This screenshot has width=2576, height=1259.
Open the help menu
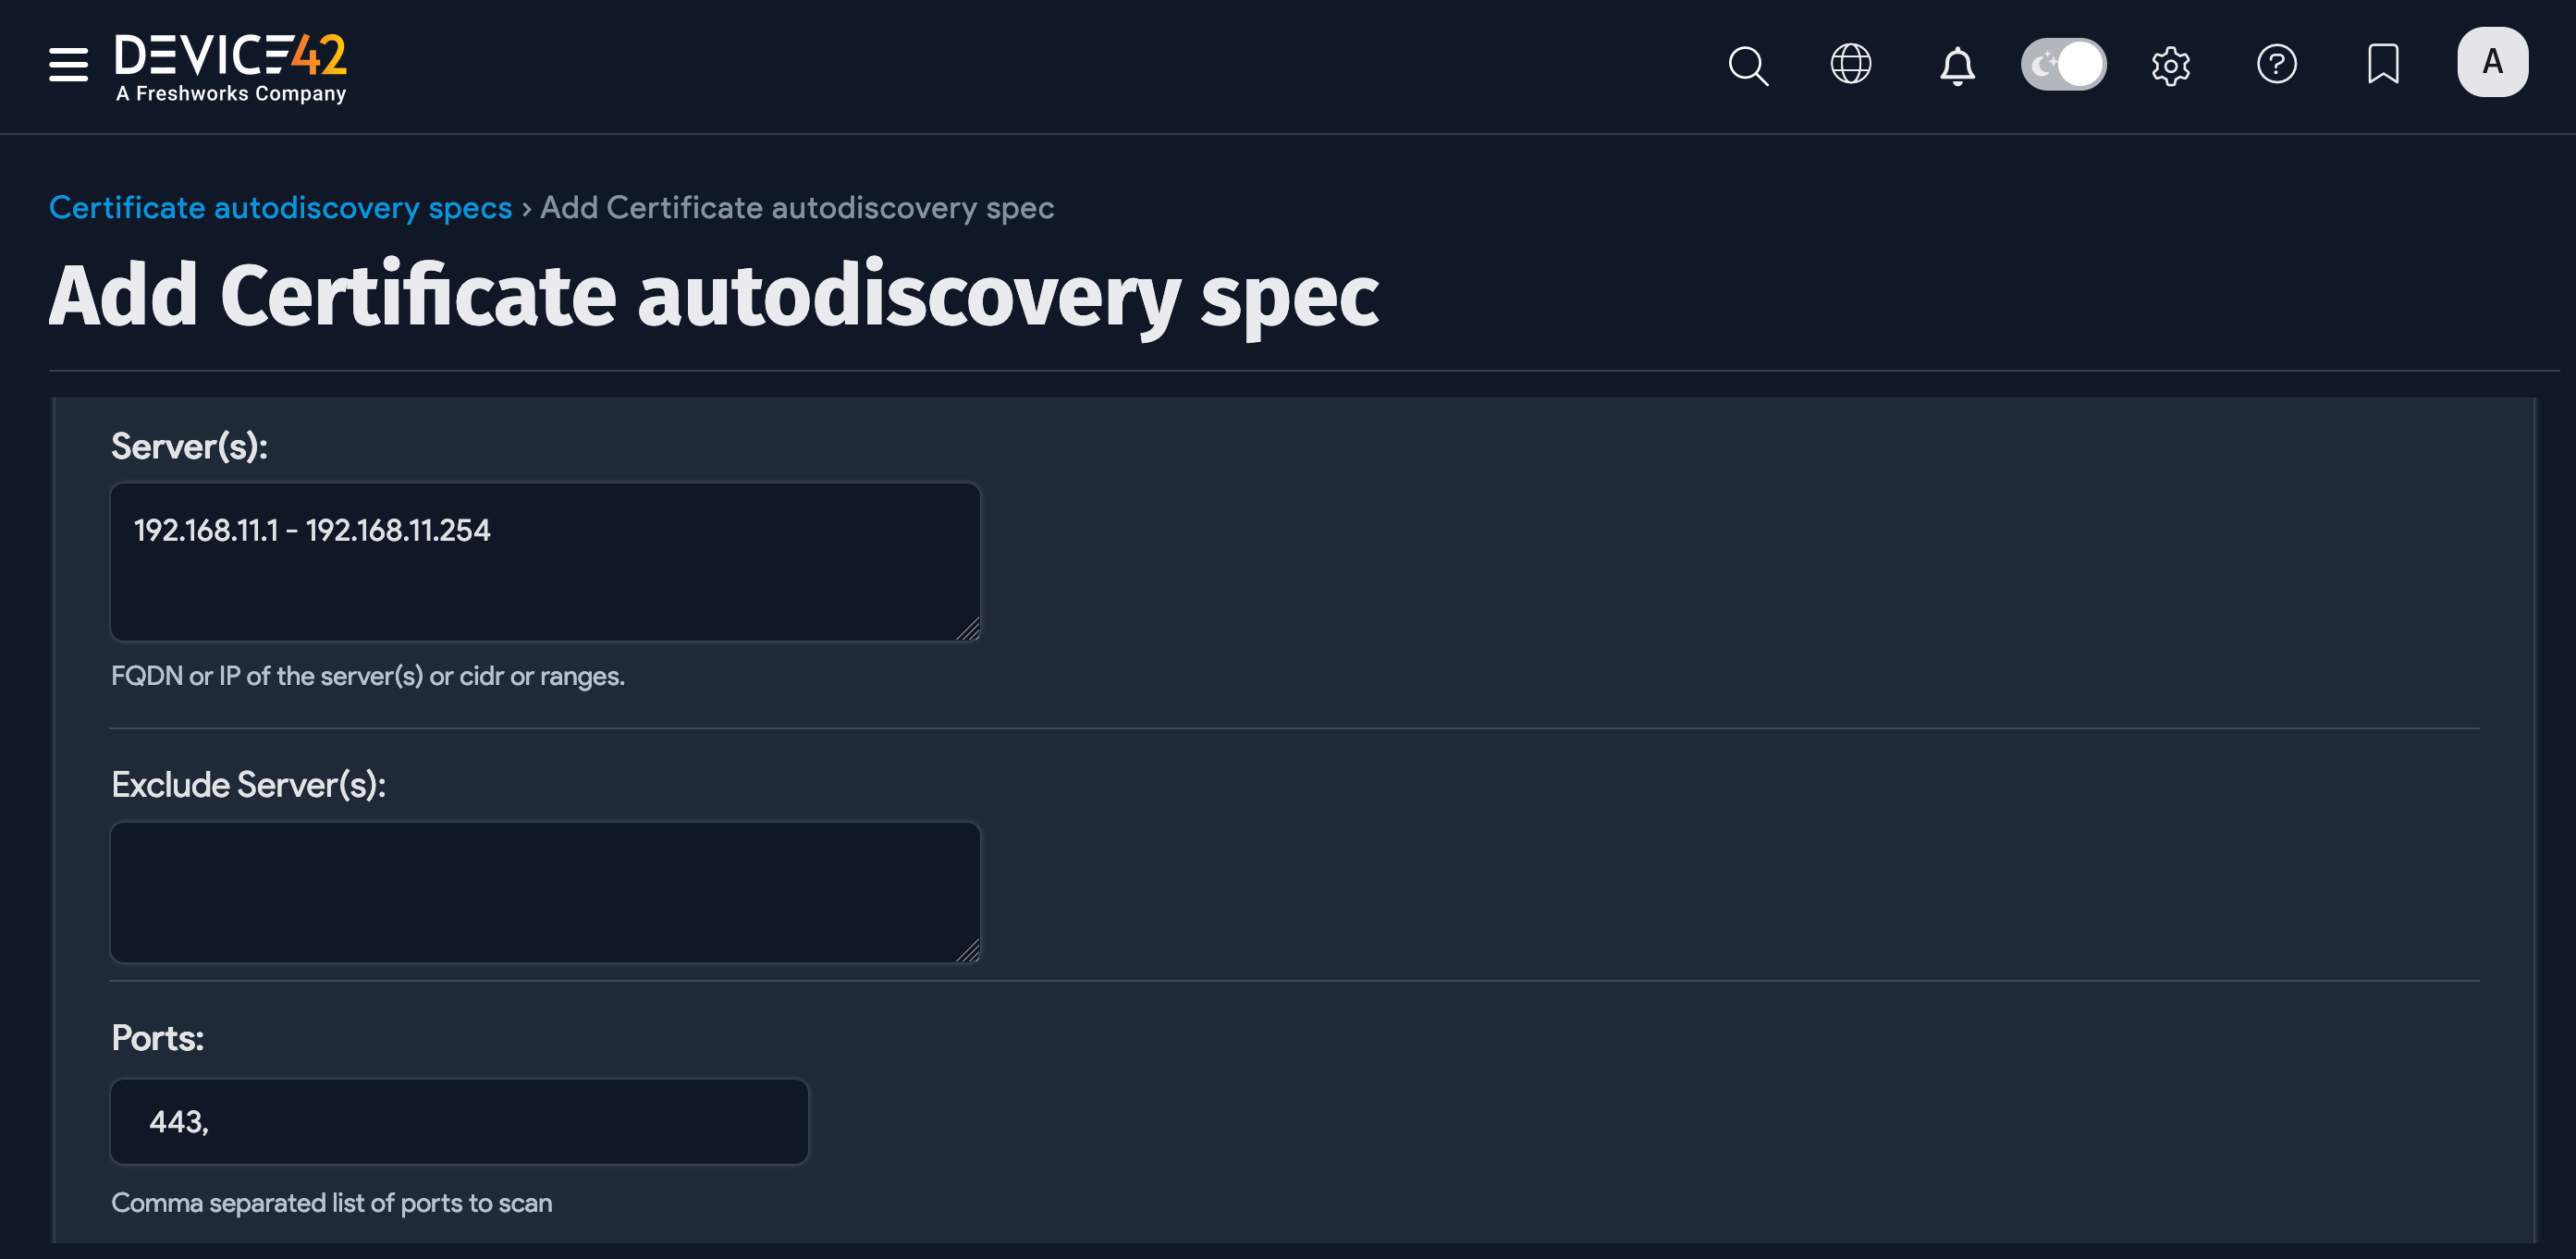coord(2277,64)
